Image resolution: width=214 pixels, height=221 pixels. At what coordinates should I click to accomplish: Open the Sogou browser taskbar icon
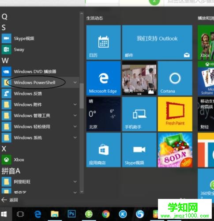pos(140,214)
